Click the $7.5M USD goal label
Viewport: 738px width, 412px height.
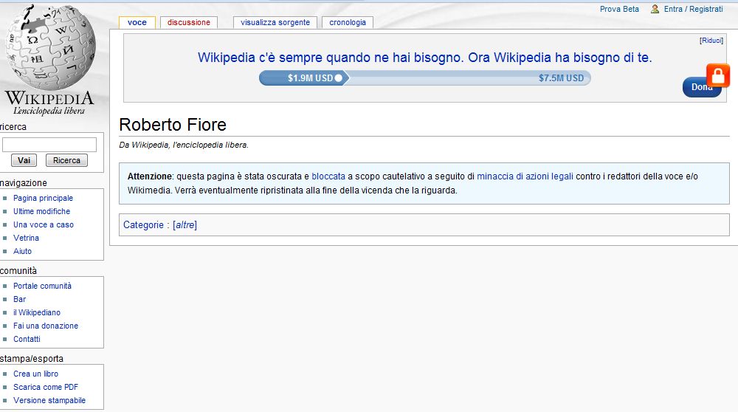pyautogui.click(x=561, y=78)
